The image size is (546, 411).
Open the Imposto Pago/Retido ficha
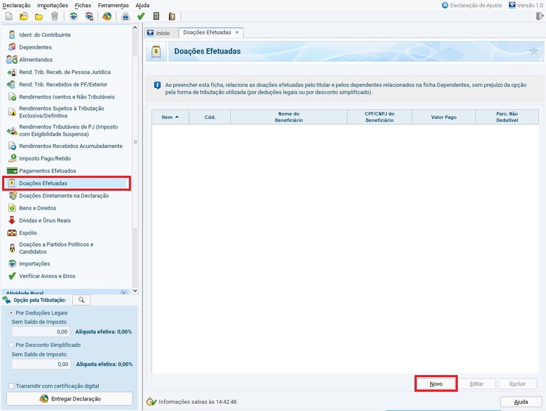pos(45,158)
